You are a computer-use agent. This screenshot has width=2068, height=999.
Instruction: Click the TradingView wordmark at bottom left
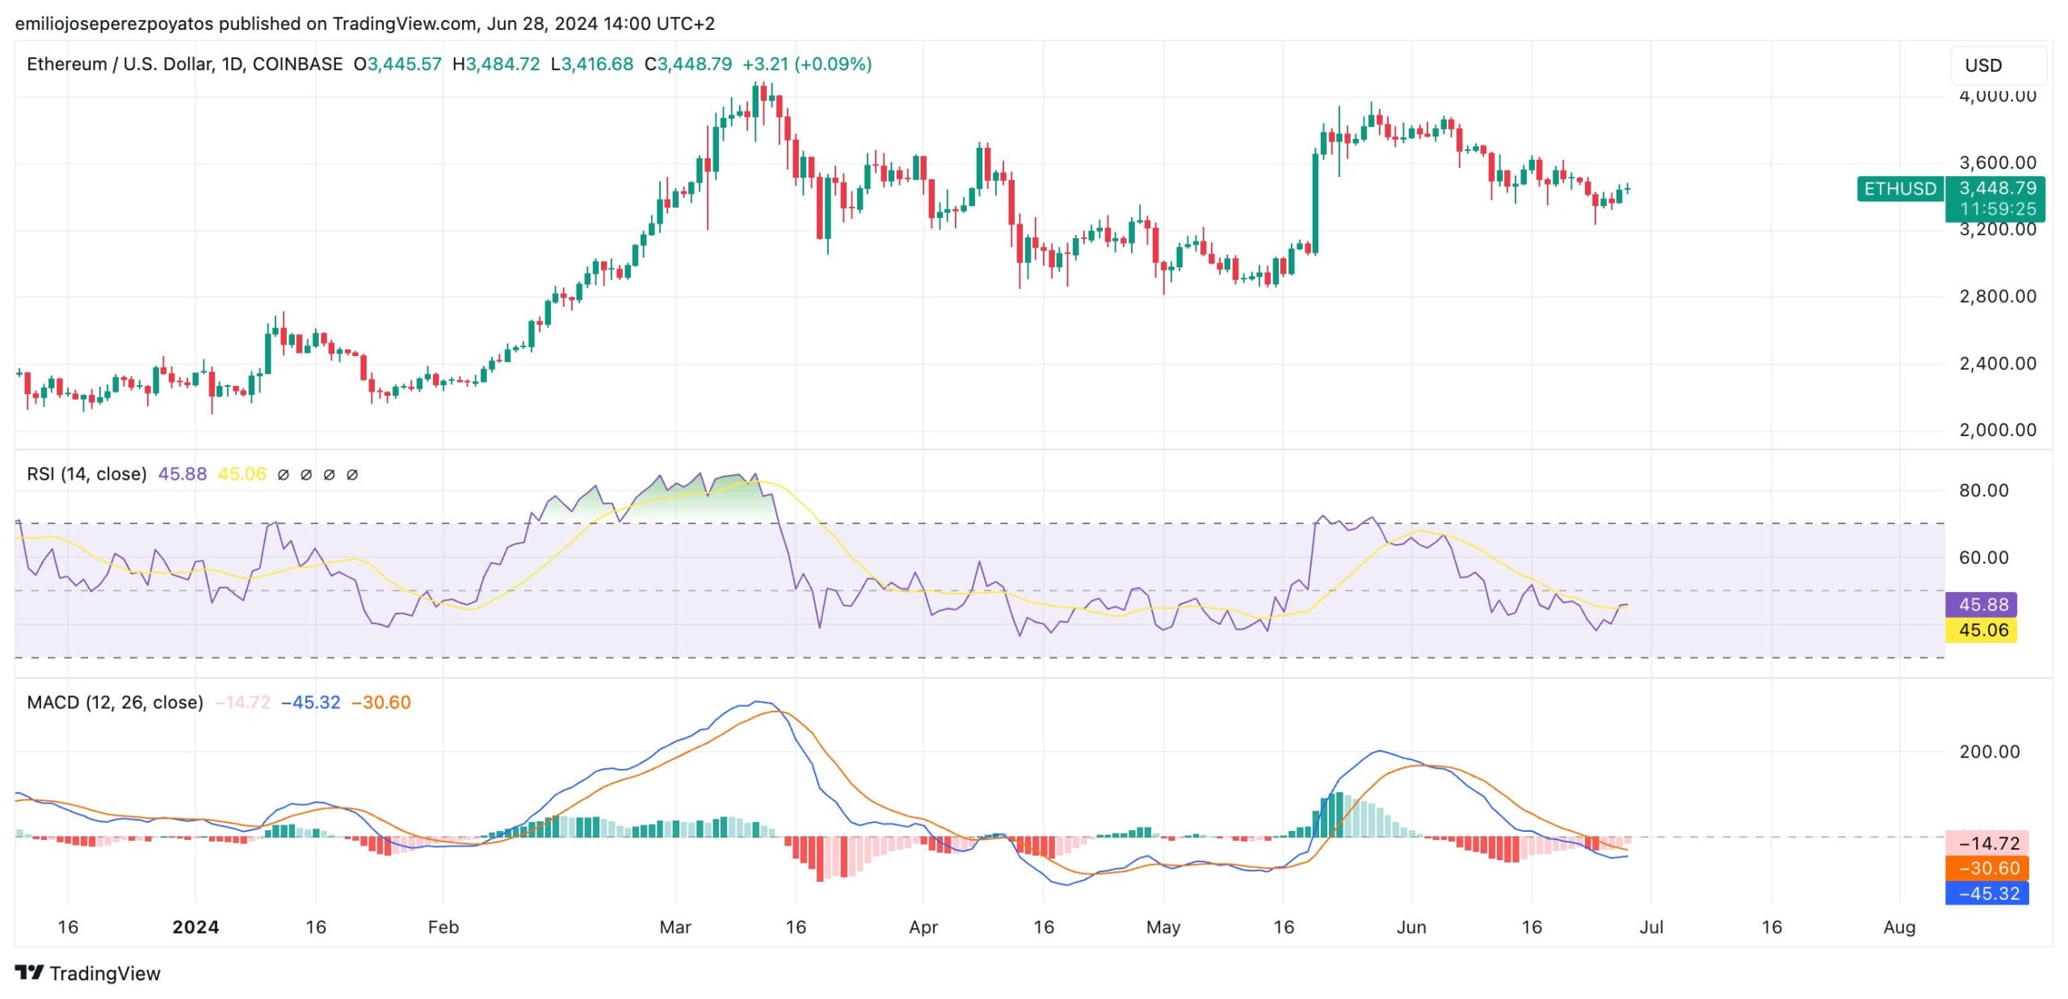pos(105,973)
